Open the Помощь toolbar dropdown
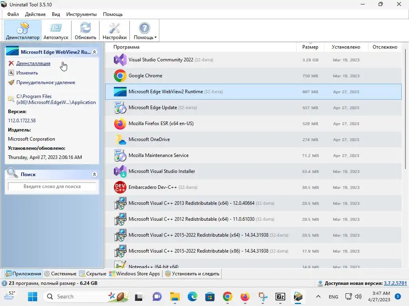Screen dimensions: 409x306 point(145,31)
